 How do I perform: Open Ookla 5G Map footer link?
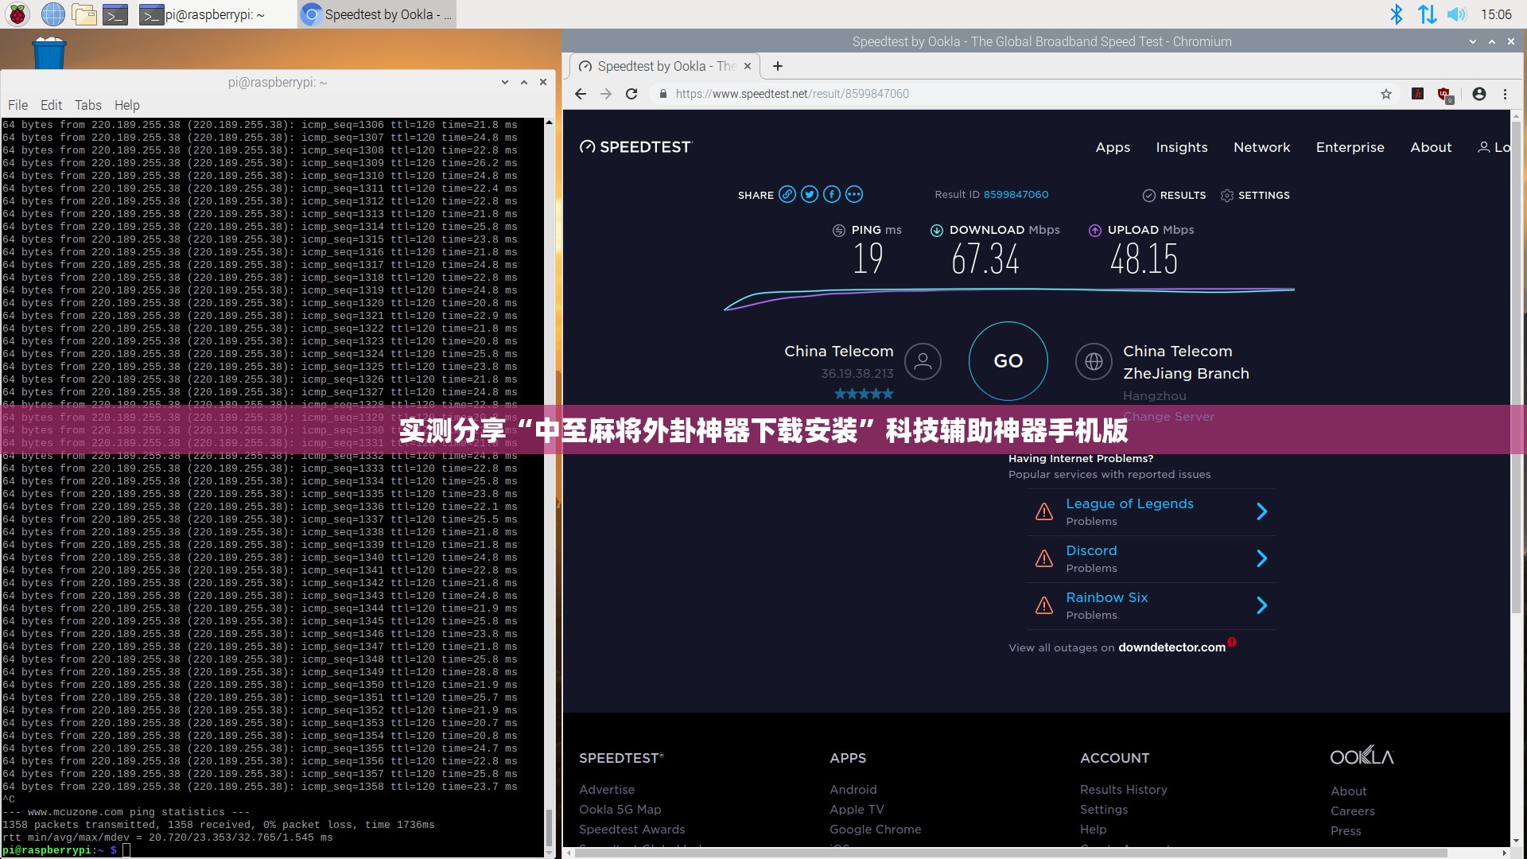620,810
